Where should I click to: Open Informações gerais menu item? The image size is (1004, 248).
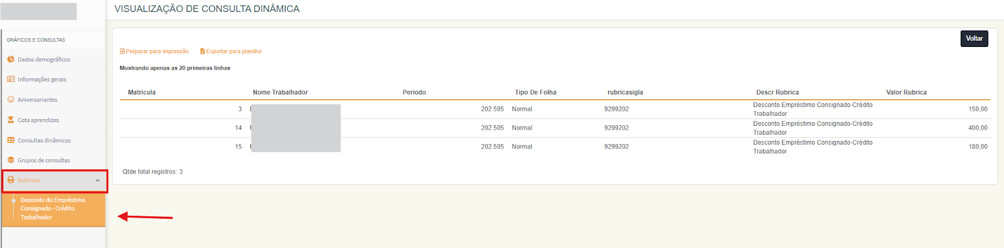coord(53,80)
